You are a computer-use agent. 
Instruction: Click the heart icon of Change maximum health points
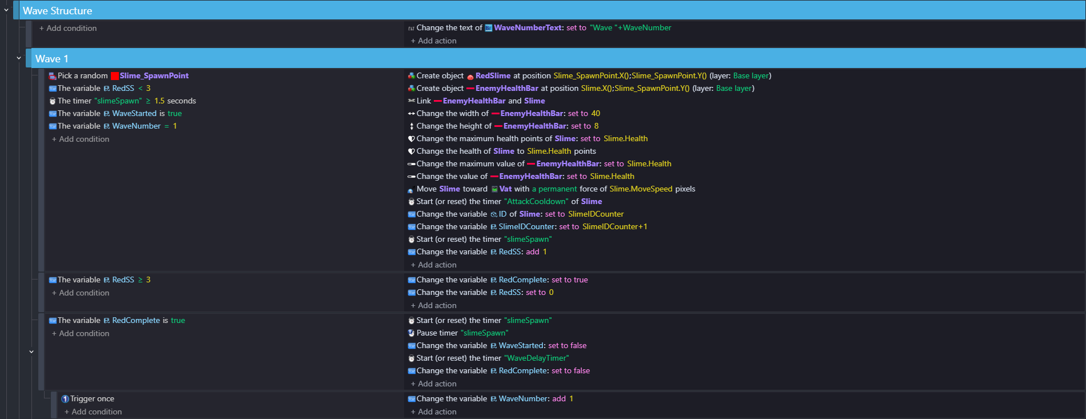click(x=412, y=139)
